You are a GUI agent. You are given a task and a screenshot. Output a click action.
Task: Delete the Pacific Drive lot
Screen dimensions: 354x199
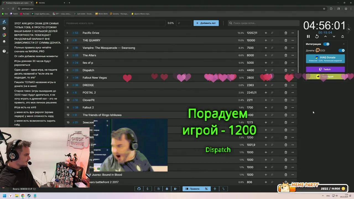tap(286, 33)
